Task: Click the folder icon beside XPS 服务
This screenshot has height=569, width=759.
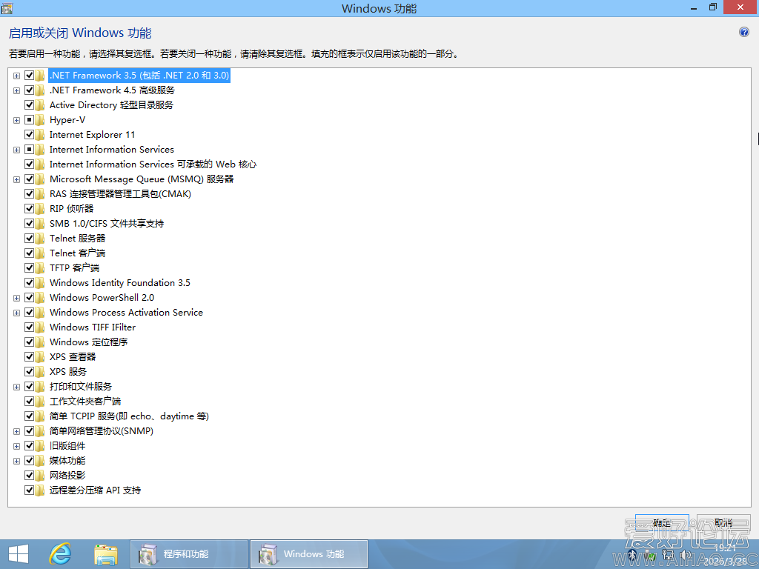Action: [40, 372]
